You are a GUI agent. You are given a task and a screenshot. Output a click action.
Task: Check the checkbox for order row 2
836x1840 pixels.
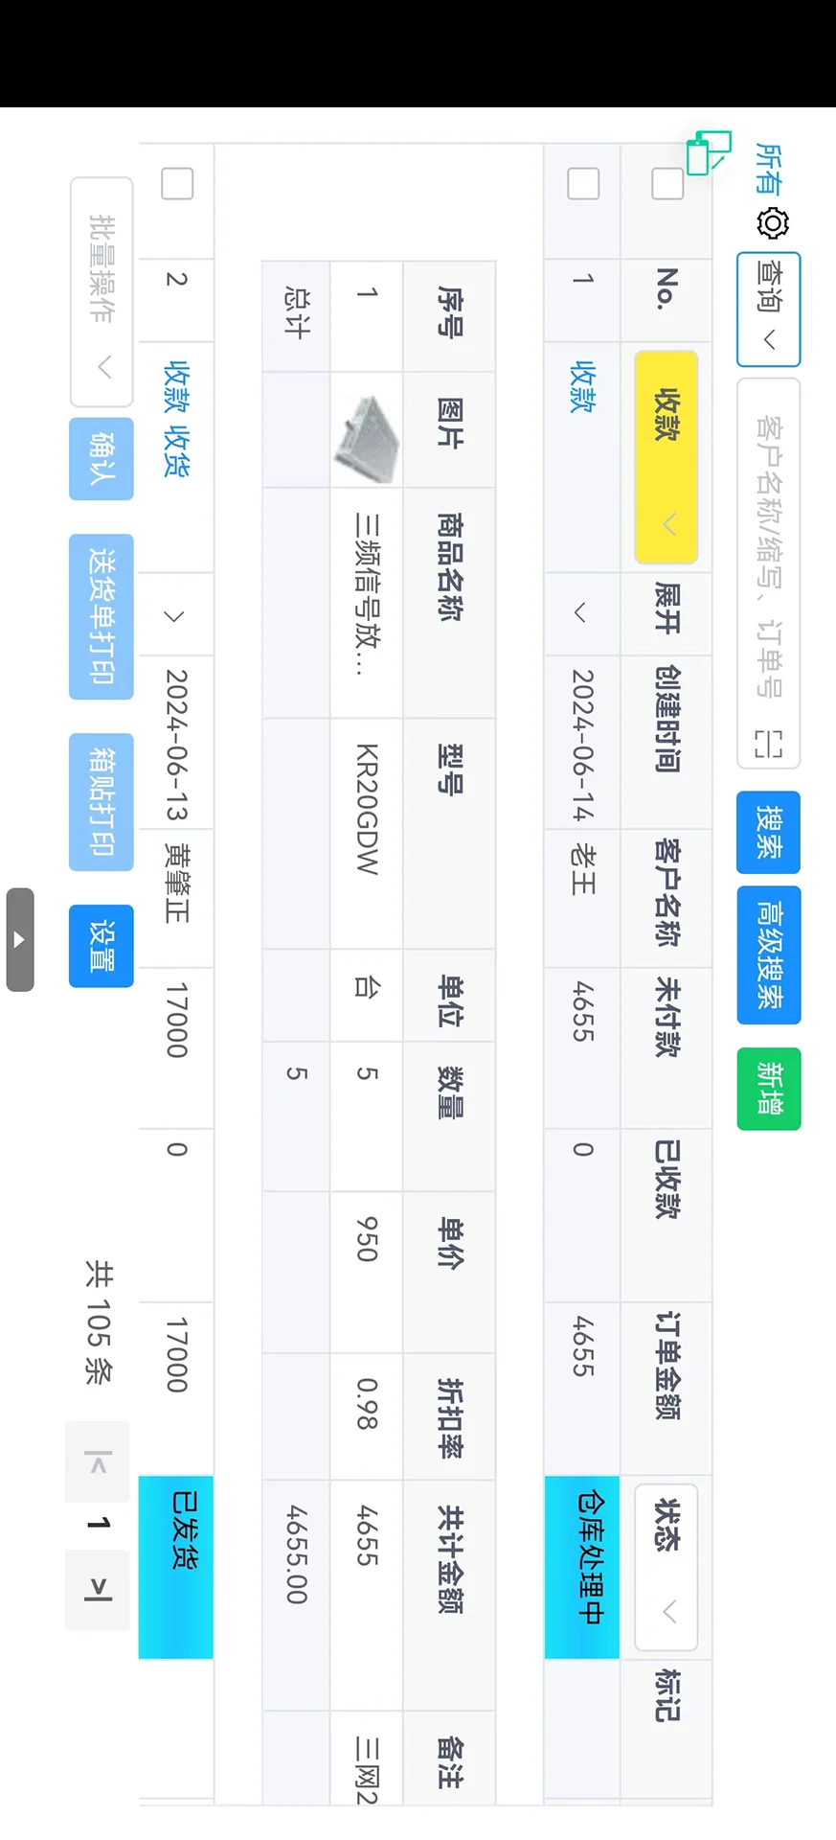176,184
